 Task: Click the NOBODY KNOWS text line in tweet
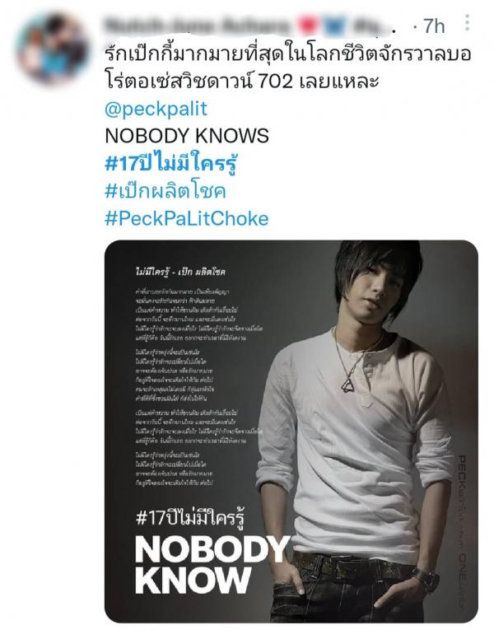(187, 136)
